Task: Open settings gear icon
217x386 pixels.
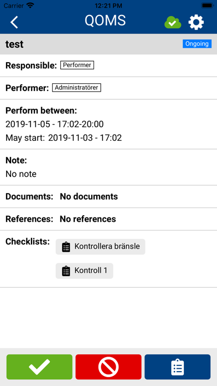Action: [196, 22]
